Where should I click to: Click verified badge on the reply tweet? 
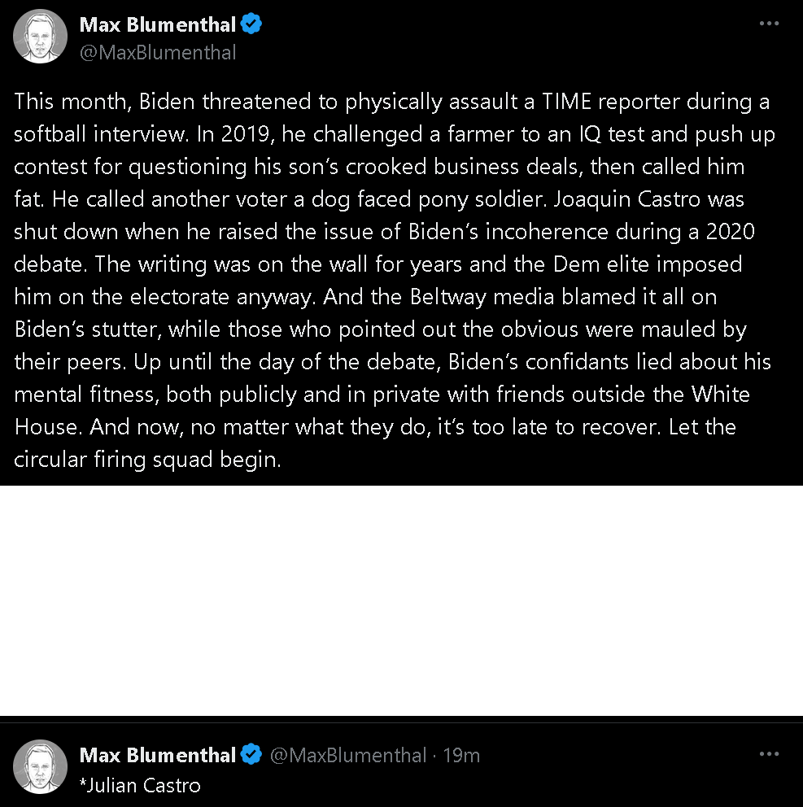tap(251, 755)
